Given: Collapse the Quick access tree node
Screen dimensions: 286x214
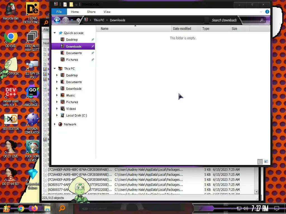Looking at the screenshot, I should point(54,33).
